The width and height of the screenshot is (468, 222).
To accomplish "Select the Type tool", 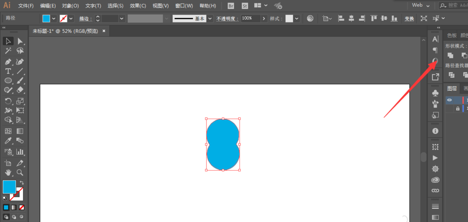I will coord(8,71).
